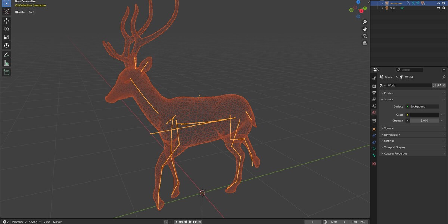Select the Rotate tool
The height and width of the screenshot is (224, 448).
[6, 29]
